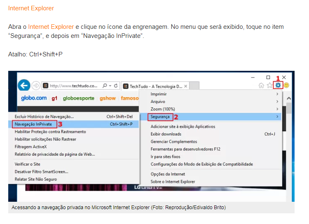Select Sobre o Internet Explorer

[x=211, y=182]
